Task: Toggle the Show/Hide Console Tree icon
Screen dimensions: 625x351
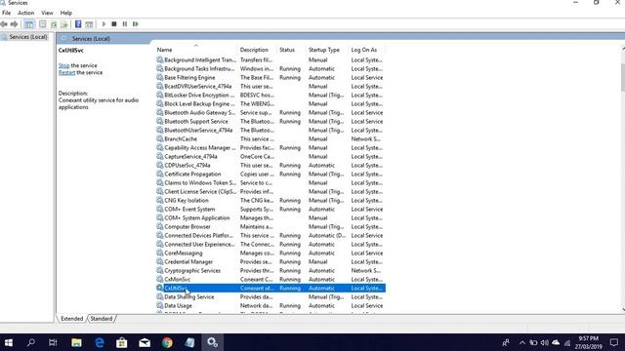Action: (29, 24)
